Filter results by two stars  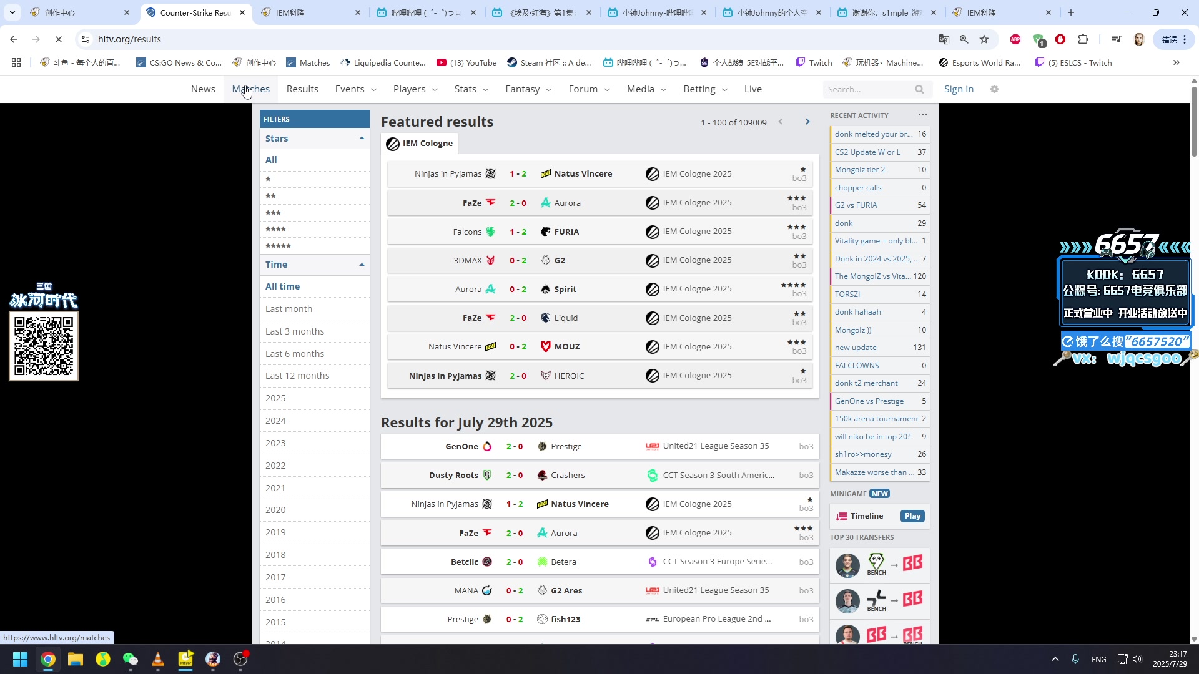315,196
